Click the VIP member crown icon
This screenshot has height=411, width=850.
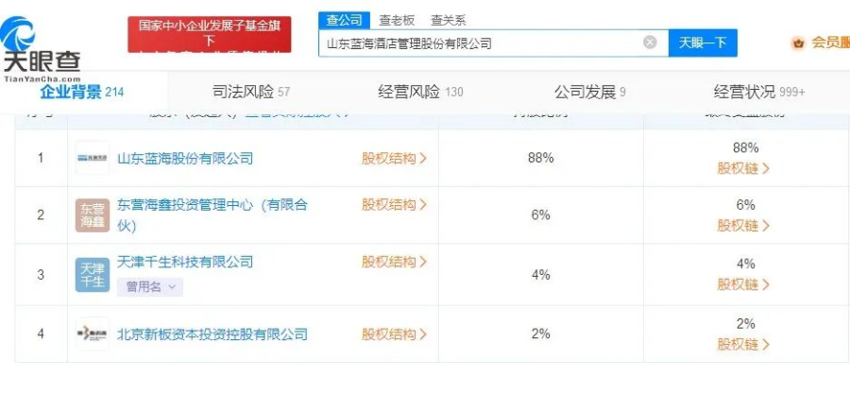tap(798, 43)
